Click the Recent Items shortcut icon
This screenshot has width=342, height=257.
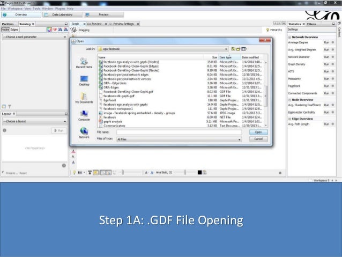click(84, 61)
